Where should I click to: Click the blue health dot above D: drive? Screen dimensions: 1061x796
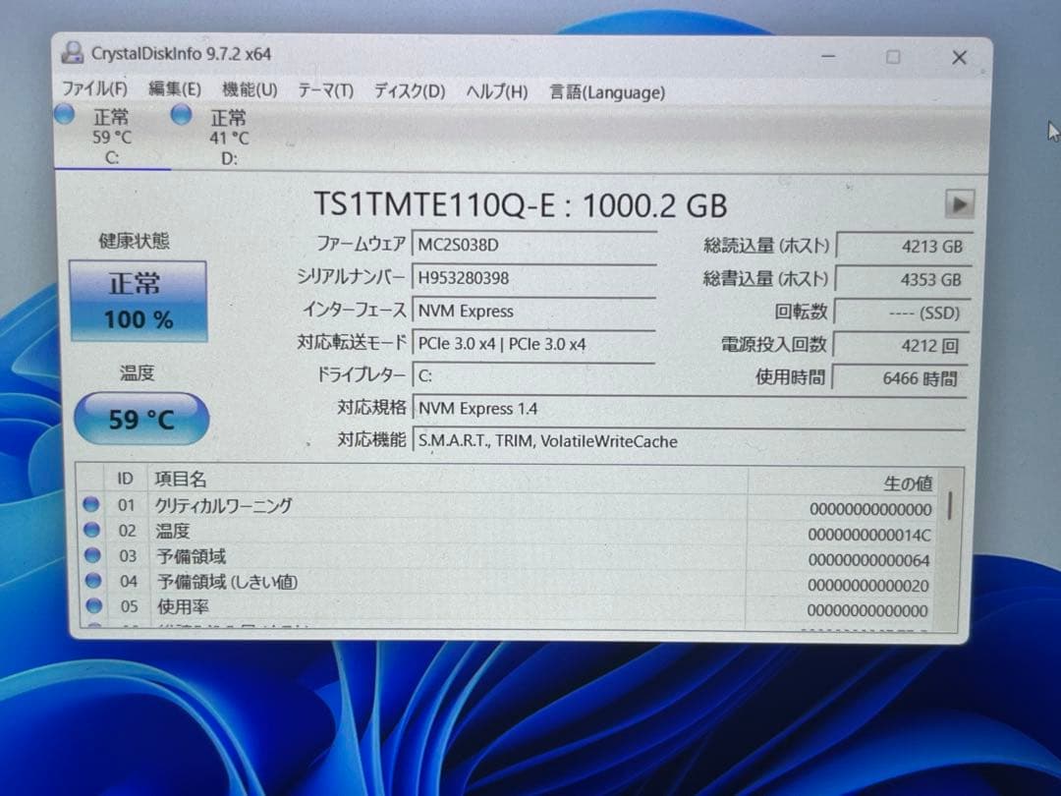(x=182, y=115)
